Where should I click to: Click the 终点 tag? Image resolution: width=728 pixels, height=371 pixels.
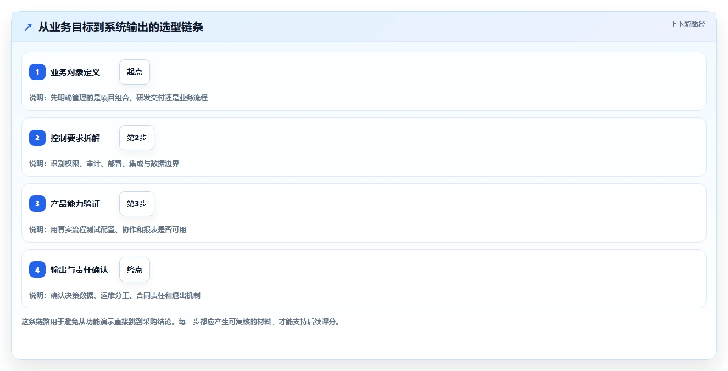click(135, 269)
